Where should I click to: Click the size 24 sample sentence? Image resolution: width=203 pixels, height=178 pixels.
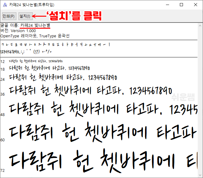pos(63,77)
